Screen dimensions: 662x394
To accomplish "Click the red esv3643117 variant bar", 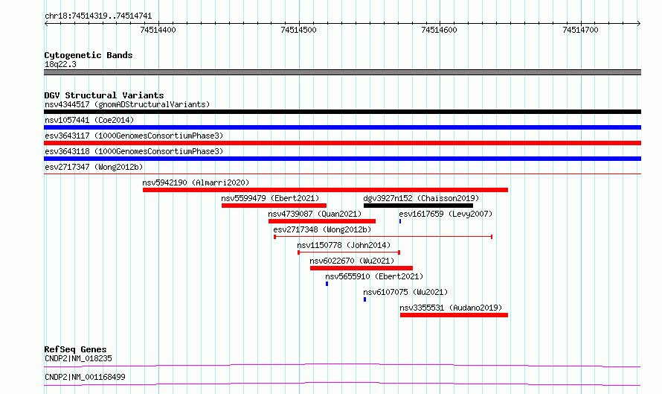I will (342, 143).
